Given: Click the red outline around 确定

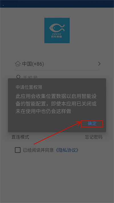Looking at the screenshot, I should pyautogui.click(x=92, y=124).
